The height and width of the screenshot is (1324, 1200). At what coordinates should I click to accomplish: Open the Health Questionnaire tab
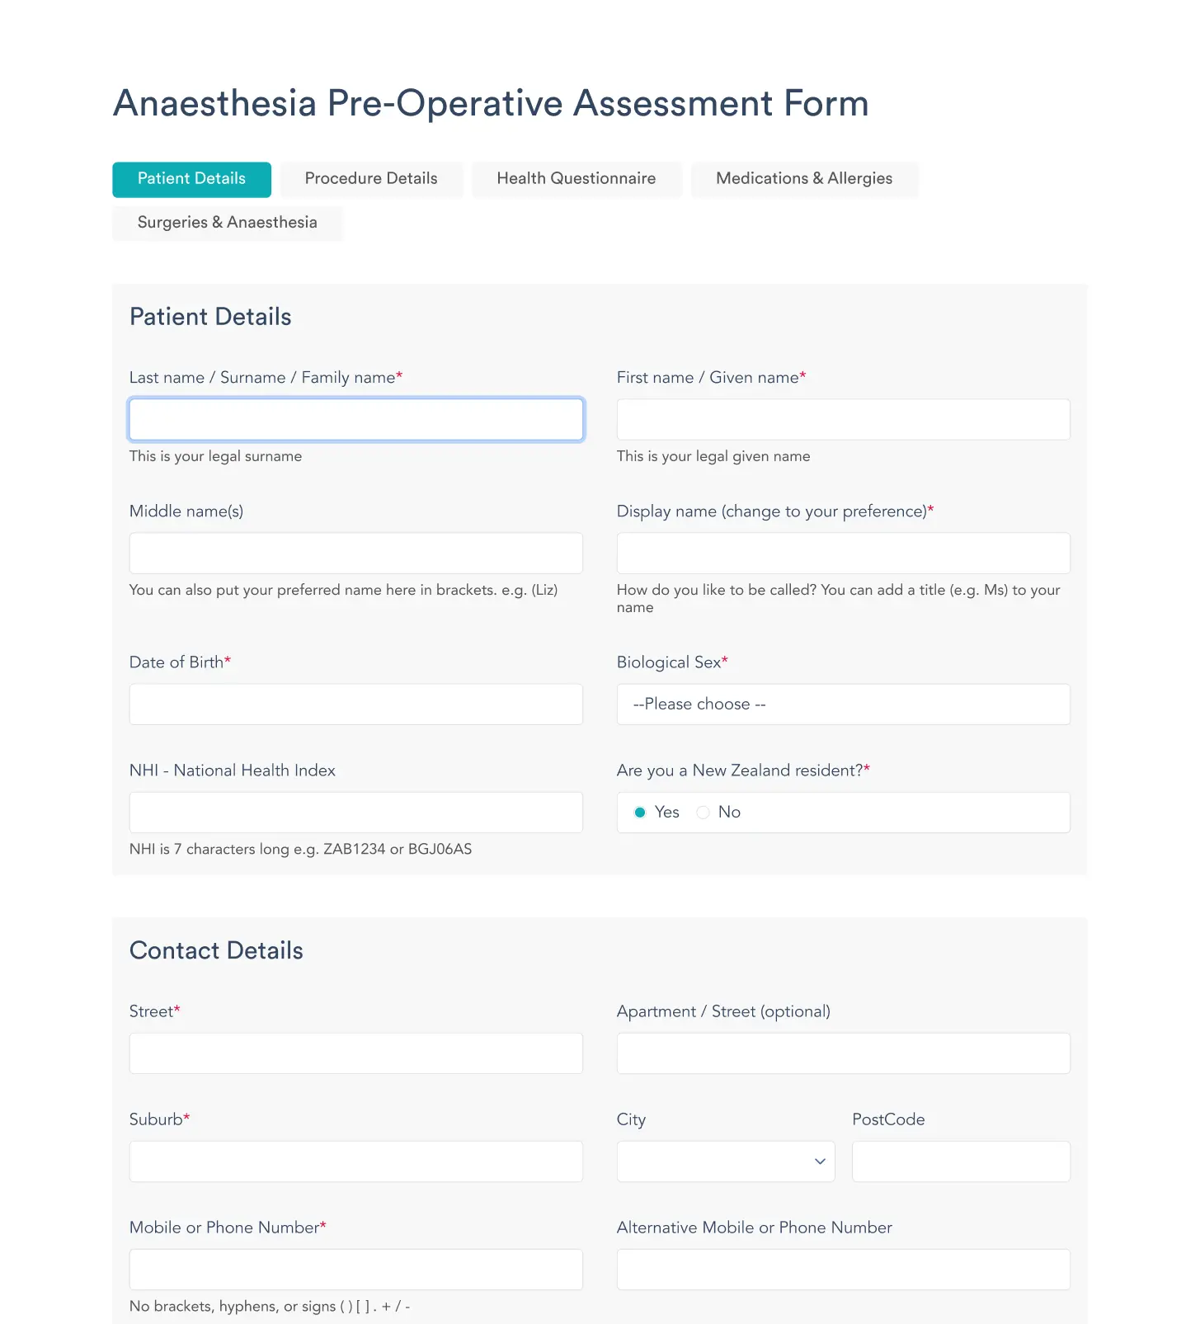click(576, 179)
